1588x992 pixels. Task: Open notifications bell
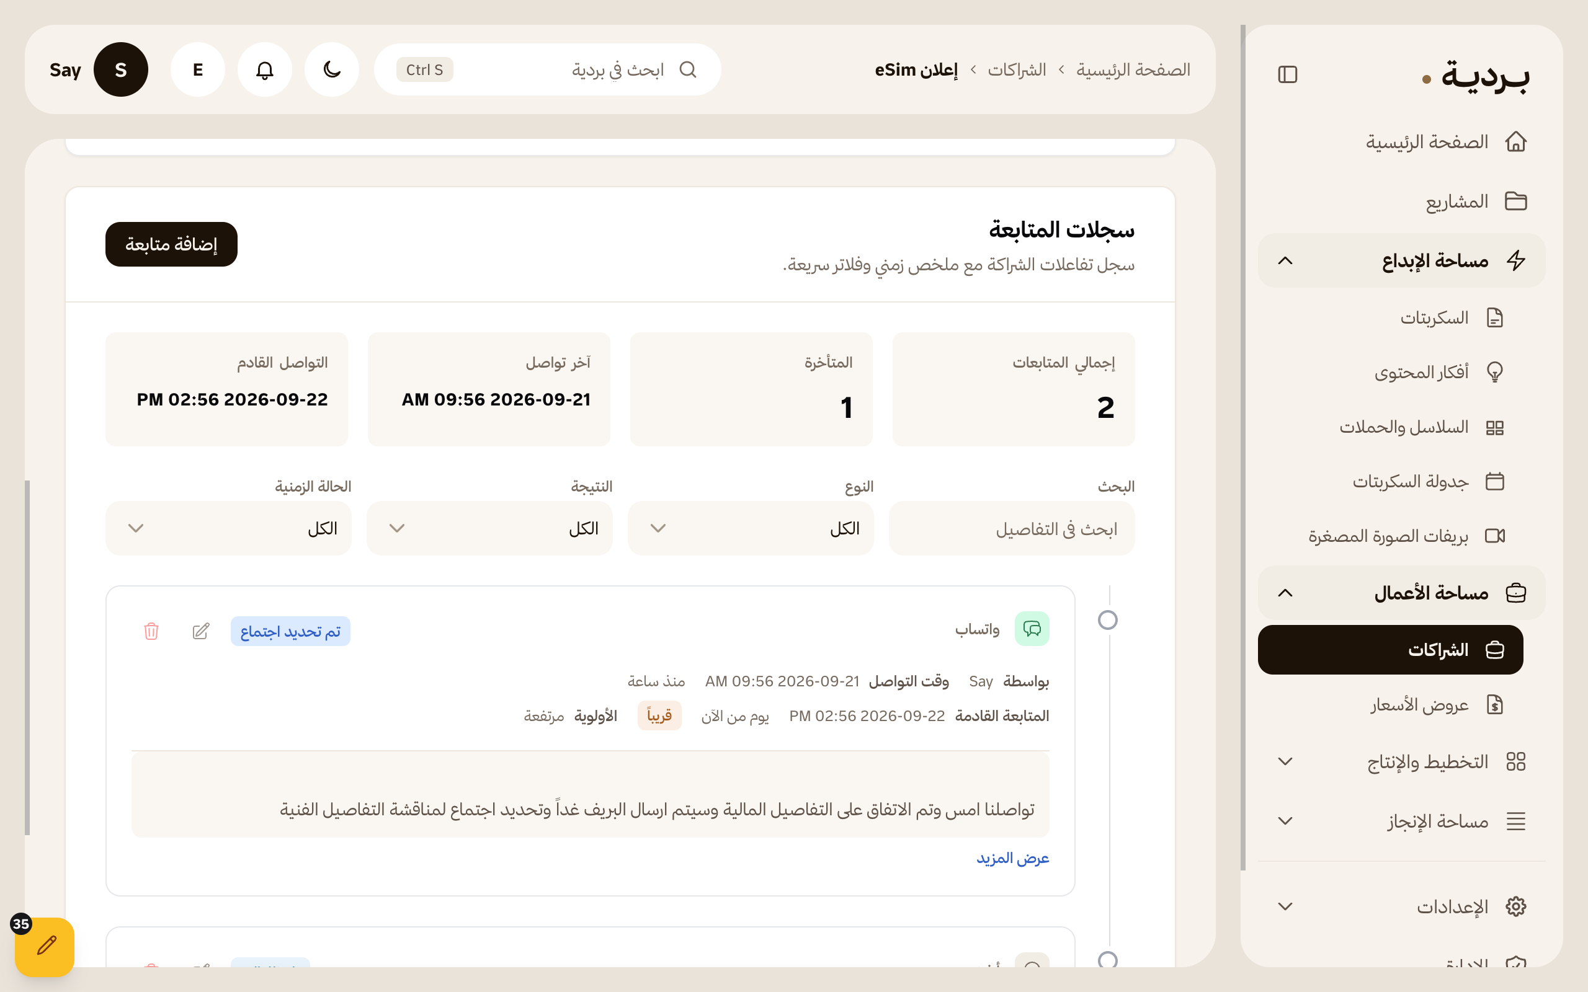pos(264,69)
